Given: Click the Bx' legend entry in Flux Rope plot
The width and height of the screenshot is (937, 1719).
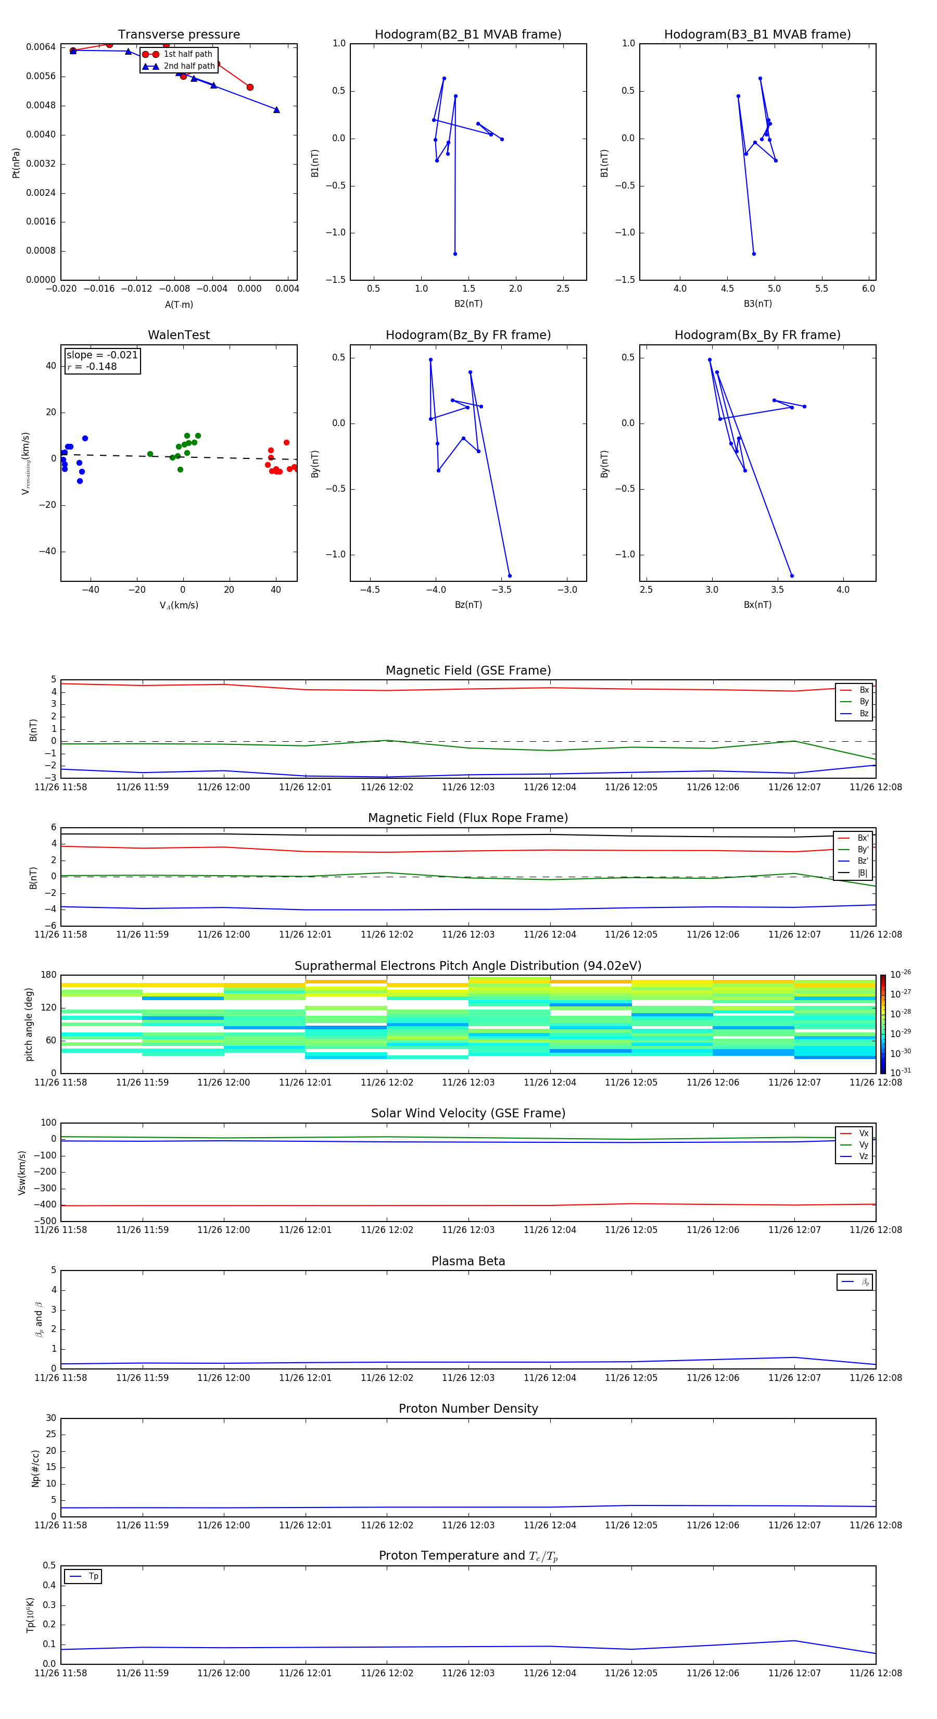Looking at the screenshot, I should click(x=853, y=838).
